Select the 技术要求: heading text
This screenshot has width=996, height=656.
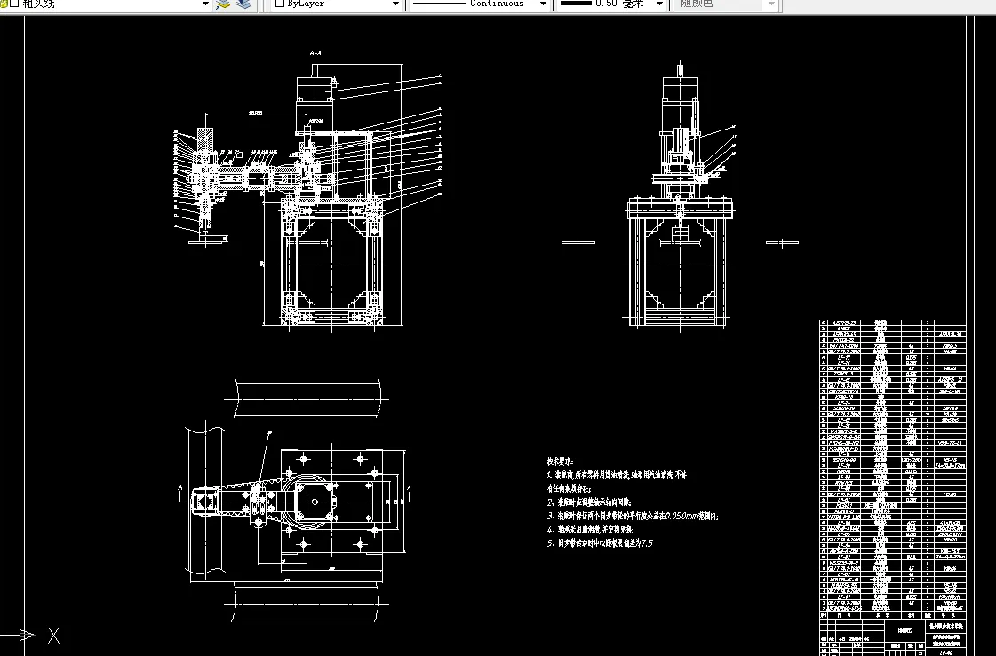point(560,462)
